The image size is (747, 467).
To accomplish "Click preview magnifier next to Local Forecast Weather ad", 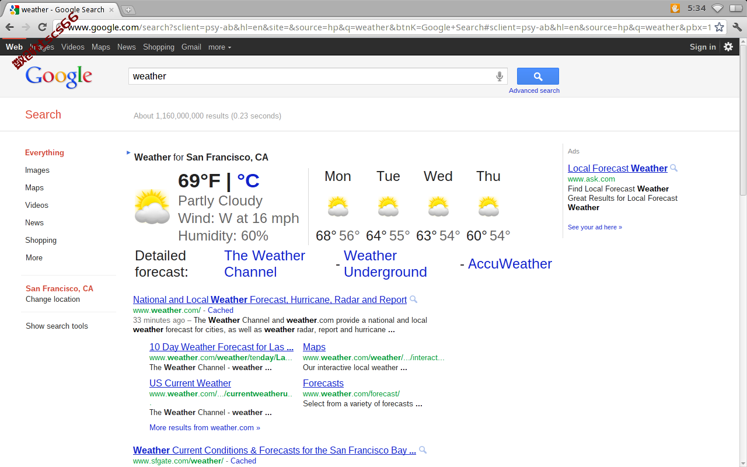I will coord(674,168).
